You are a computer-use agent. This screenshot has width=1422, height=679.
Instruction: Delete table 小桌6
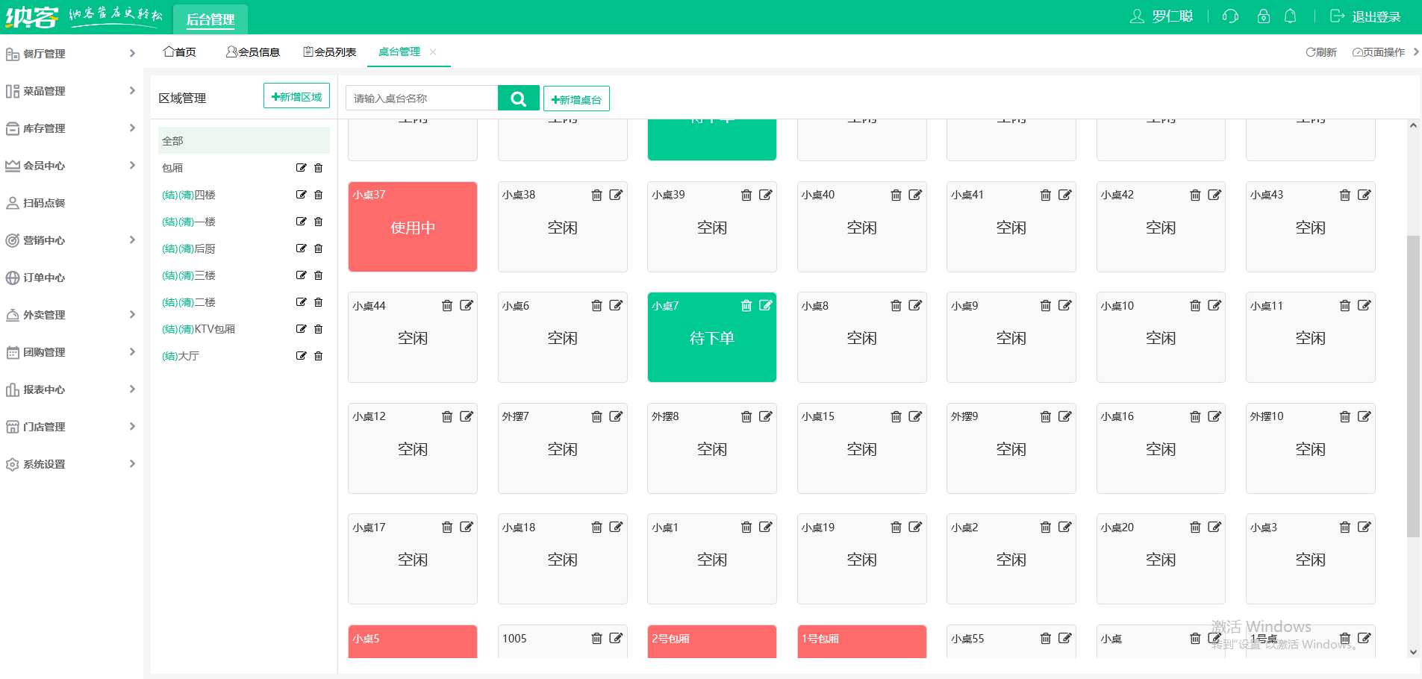(596, 305)
